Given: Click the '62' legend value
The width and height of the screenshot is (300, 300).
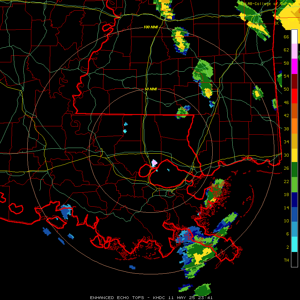Looking at the screenshot, I should [x=286, y=50].
